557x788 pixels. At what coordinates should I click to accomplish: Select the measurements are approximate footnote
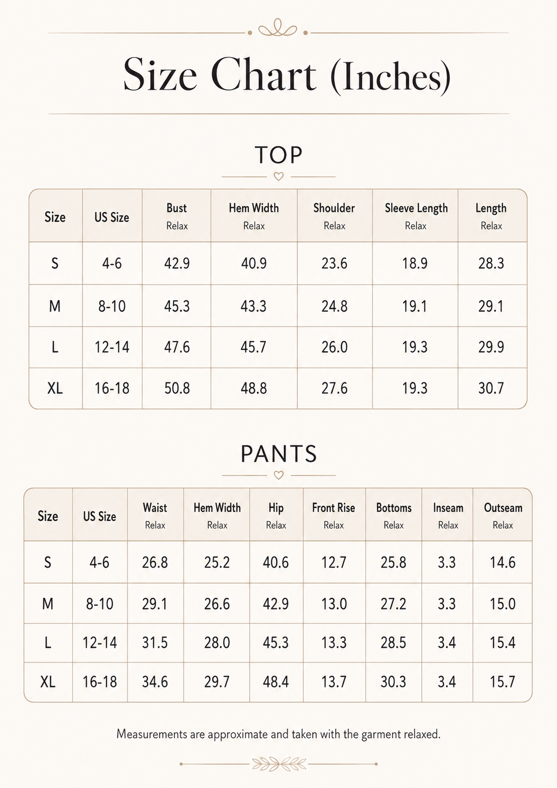[x=278, y=734]
